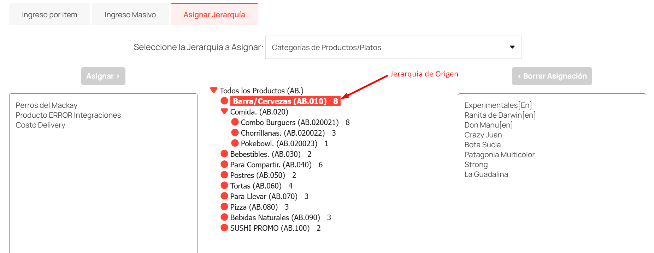The height and width of the screenshot is (253, 654).
Task: Click the red circle beside Pizza
Action: tap(224, 206)
